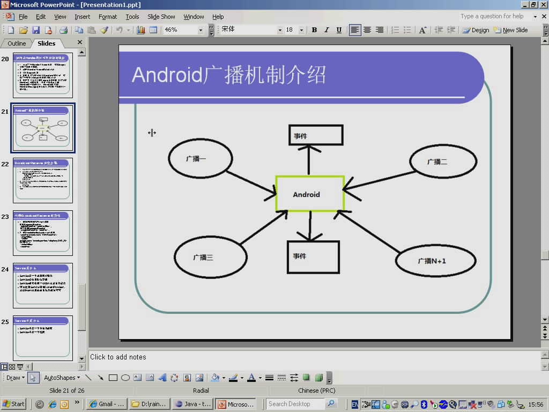Insert Picture from file
Screen dimensions: 549x412
pyautogui.click(x=199, y=378)
